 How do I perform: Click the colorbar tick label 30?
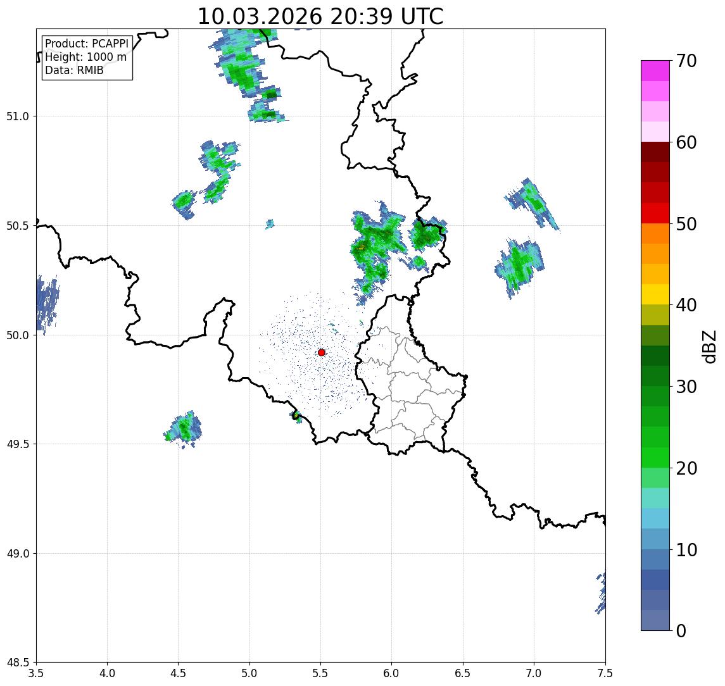coord(686,387)
